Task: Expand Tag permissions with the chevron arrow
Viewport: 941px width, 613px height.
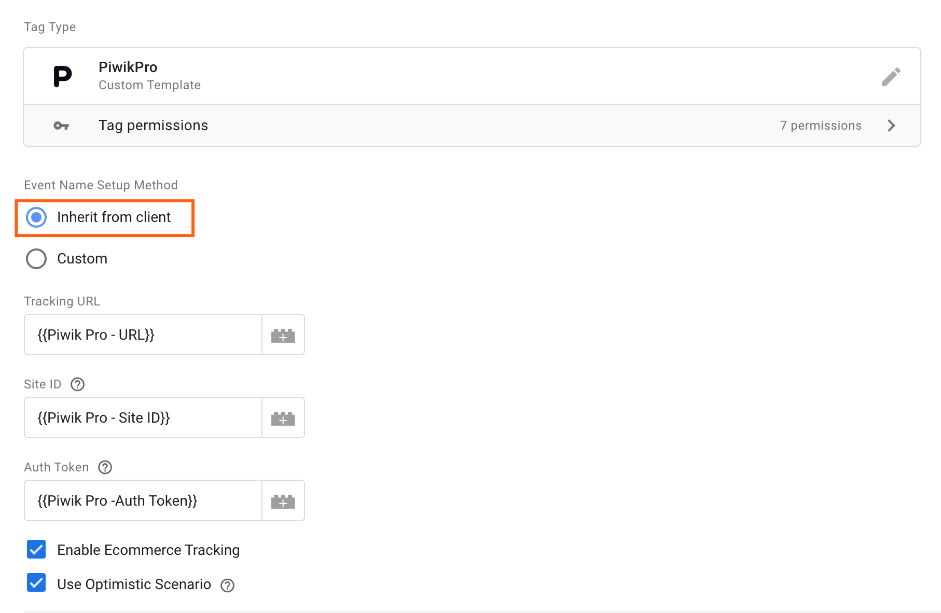Action: click(891, 126)
